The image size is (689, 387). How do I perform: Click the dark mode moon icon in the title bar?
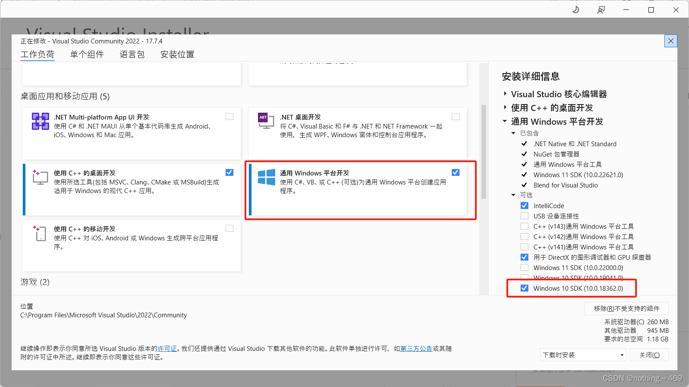pos(576,9)
